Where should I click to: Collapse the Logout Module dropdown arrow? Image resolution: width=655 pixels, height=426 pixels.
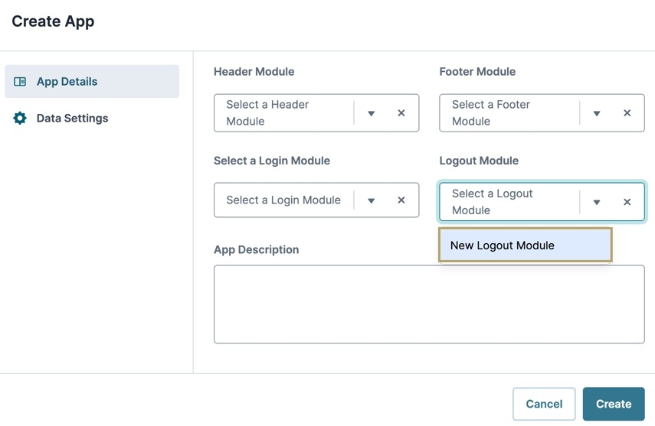tap(597, 203)
